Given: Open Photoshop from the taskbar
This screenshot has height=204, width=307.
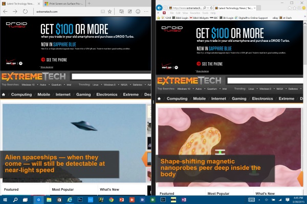Looking at the screenshot, I should pyautogui.click(x=80, y=200).
